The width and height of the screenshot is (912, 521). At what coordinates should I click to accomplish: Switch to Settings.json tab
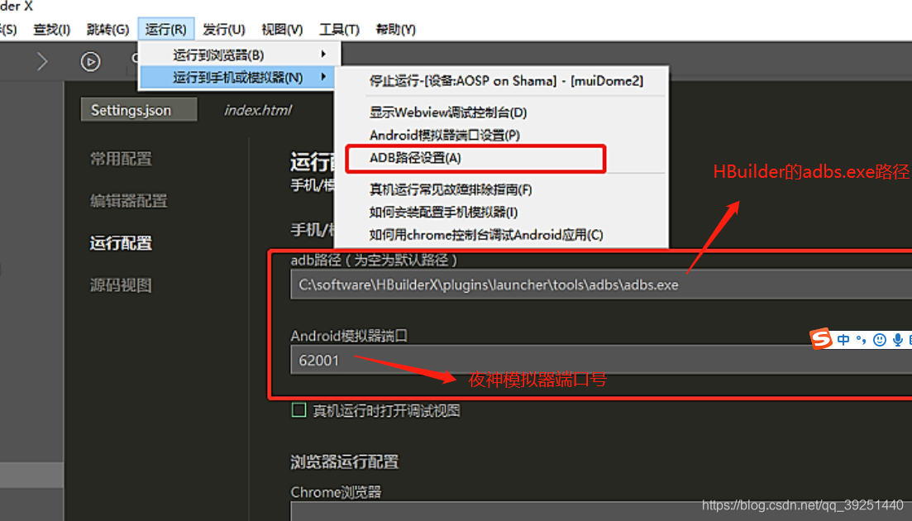(x=139, y=110)
